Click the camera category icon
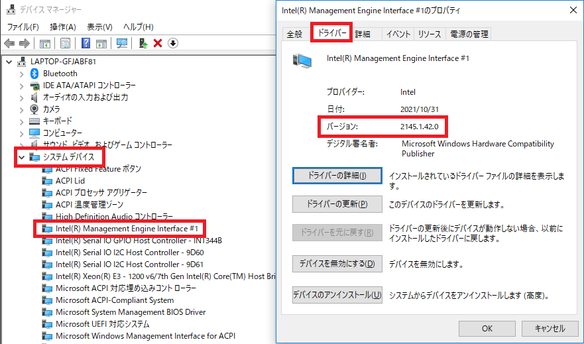The width and height of the screenshot is (584, 344). coord(34,109)
